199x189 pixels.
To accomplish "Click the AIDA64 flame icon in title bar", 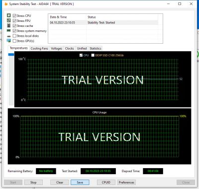I will tap(6, 4).
